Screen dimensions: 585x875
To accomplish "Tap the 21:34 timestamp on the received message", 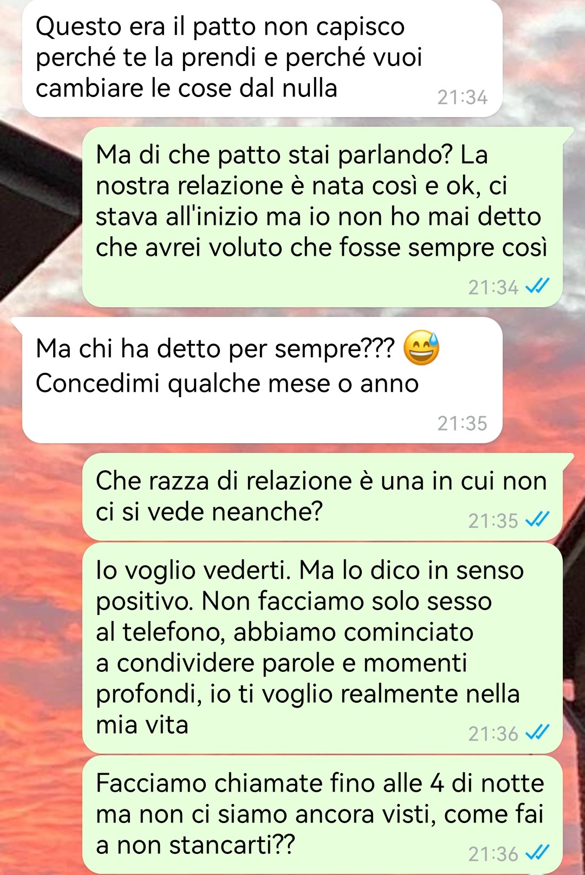I will tap(462, 98).
